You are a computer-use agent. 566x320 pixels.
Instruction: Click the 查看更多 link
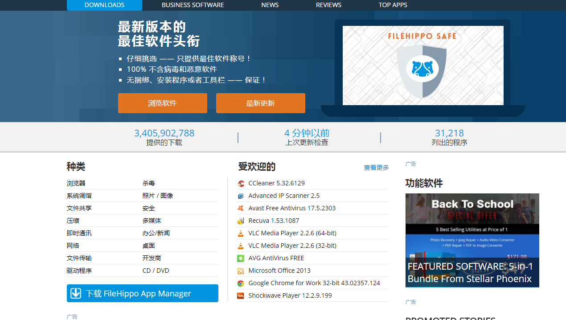[x=376, y=168]
